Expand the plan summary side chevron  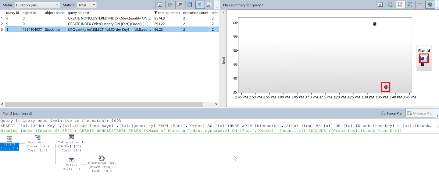click(223, 12)
